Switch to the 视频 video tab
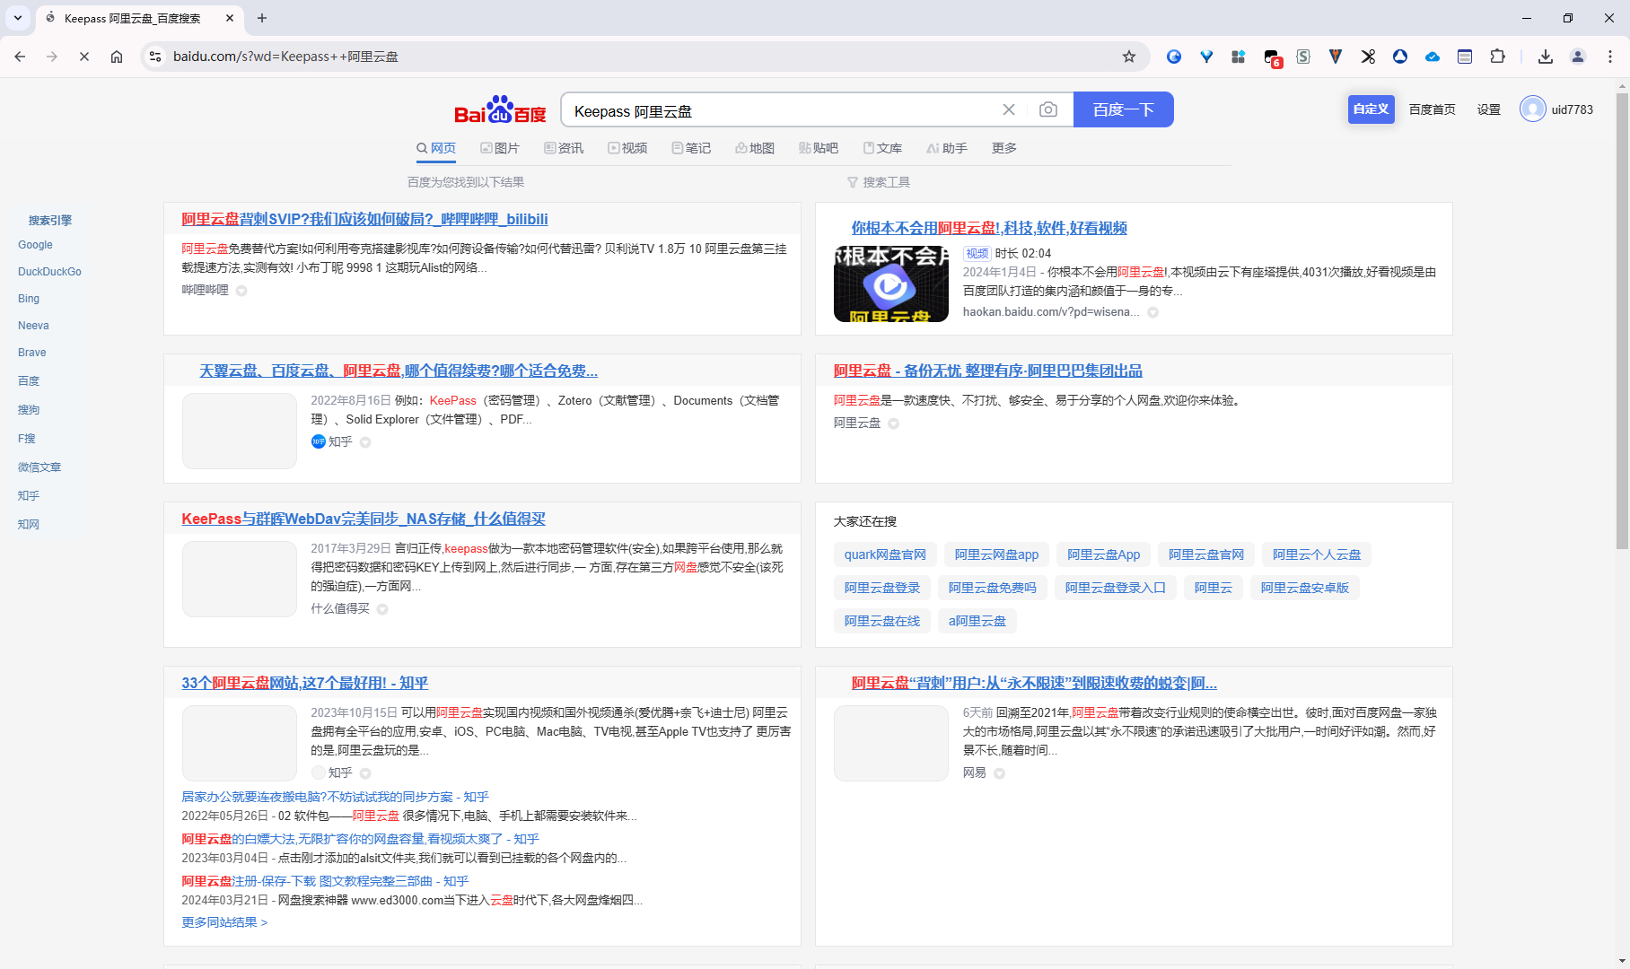 coord(627,148)
